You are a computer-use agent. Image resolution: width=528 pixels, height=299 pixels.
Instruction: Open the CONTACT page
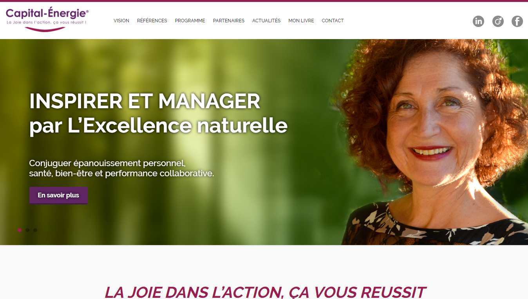coord(333,21)
